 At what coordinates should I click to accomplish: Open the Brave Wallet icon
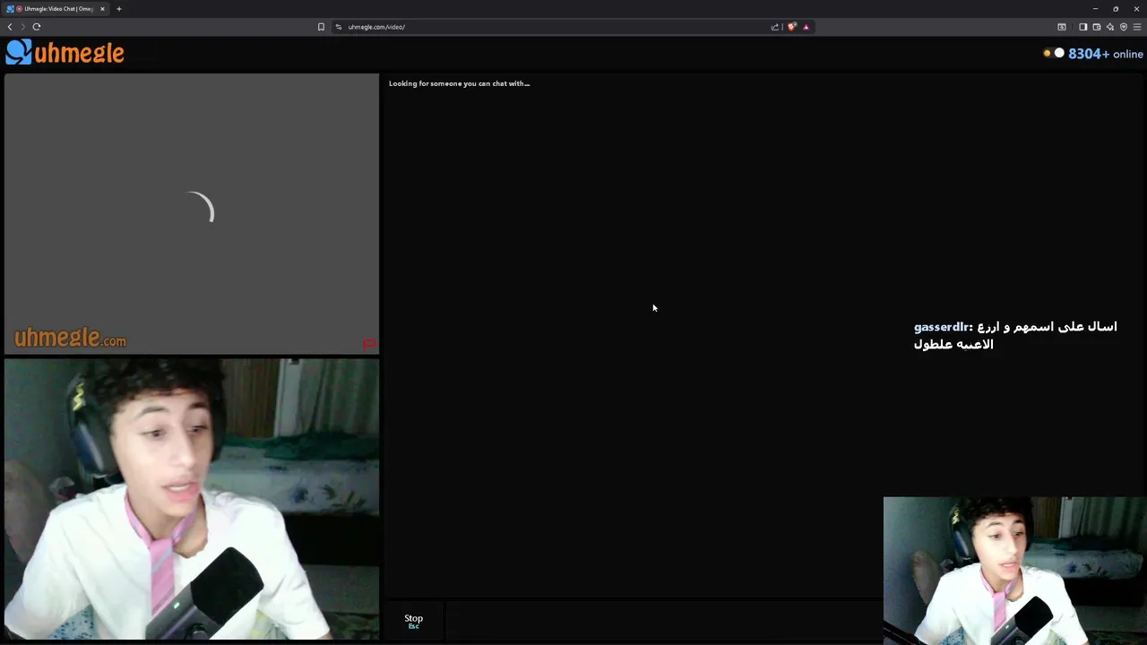pyautogui.click(x=1096, y=27)
